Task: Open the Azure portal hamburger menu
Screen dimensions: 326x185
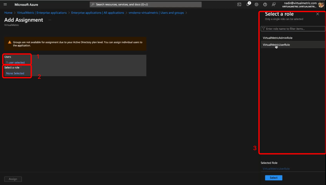Action: coord(5,4)
